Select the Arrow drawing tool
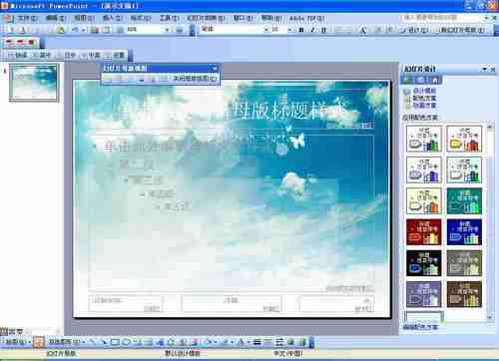The height and width of the screenshot is (361, 499). (104, 342)
